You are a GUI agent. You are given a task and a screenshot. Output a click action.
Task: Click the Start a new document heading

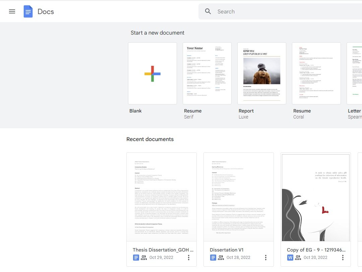158,33
